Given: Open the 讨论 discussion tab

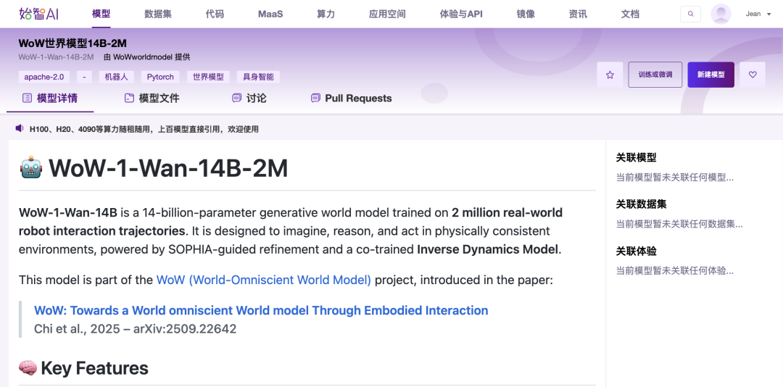Looking at the screenshot, I should [249, 99].
